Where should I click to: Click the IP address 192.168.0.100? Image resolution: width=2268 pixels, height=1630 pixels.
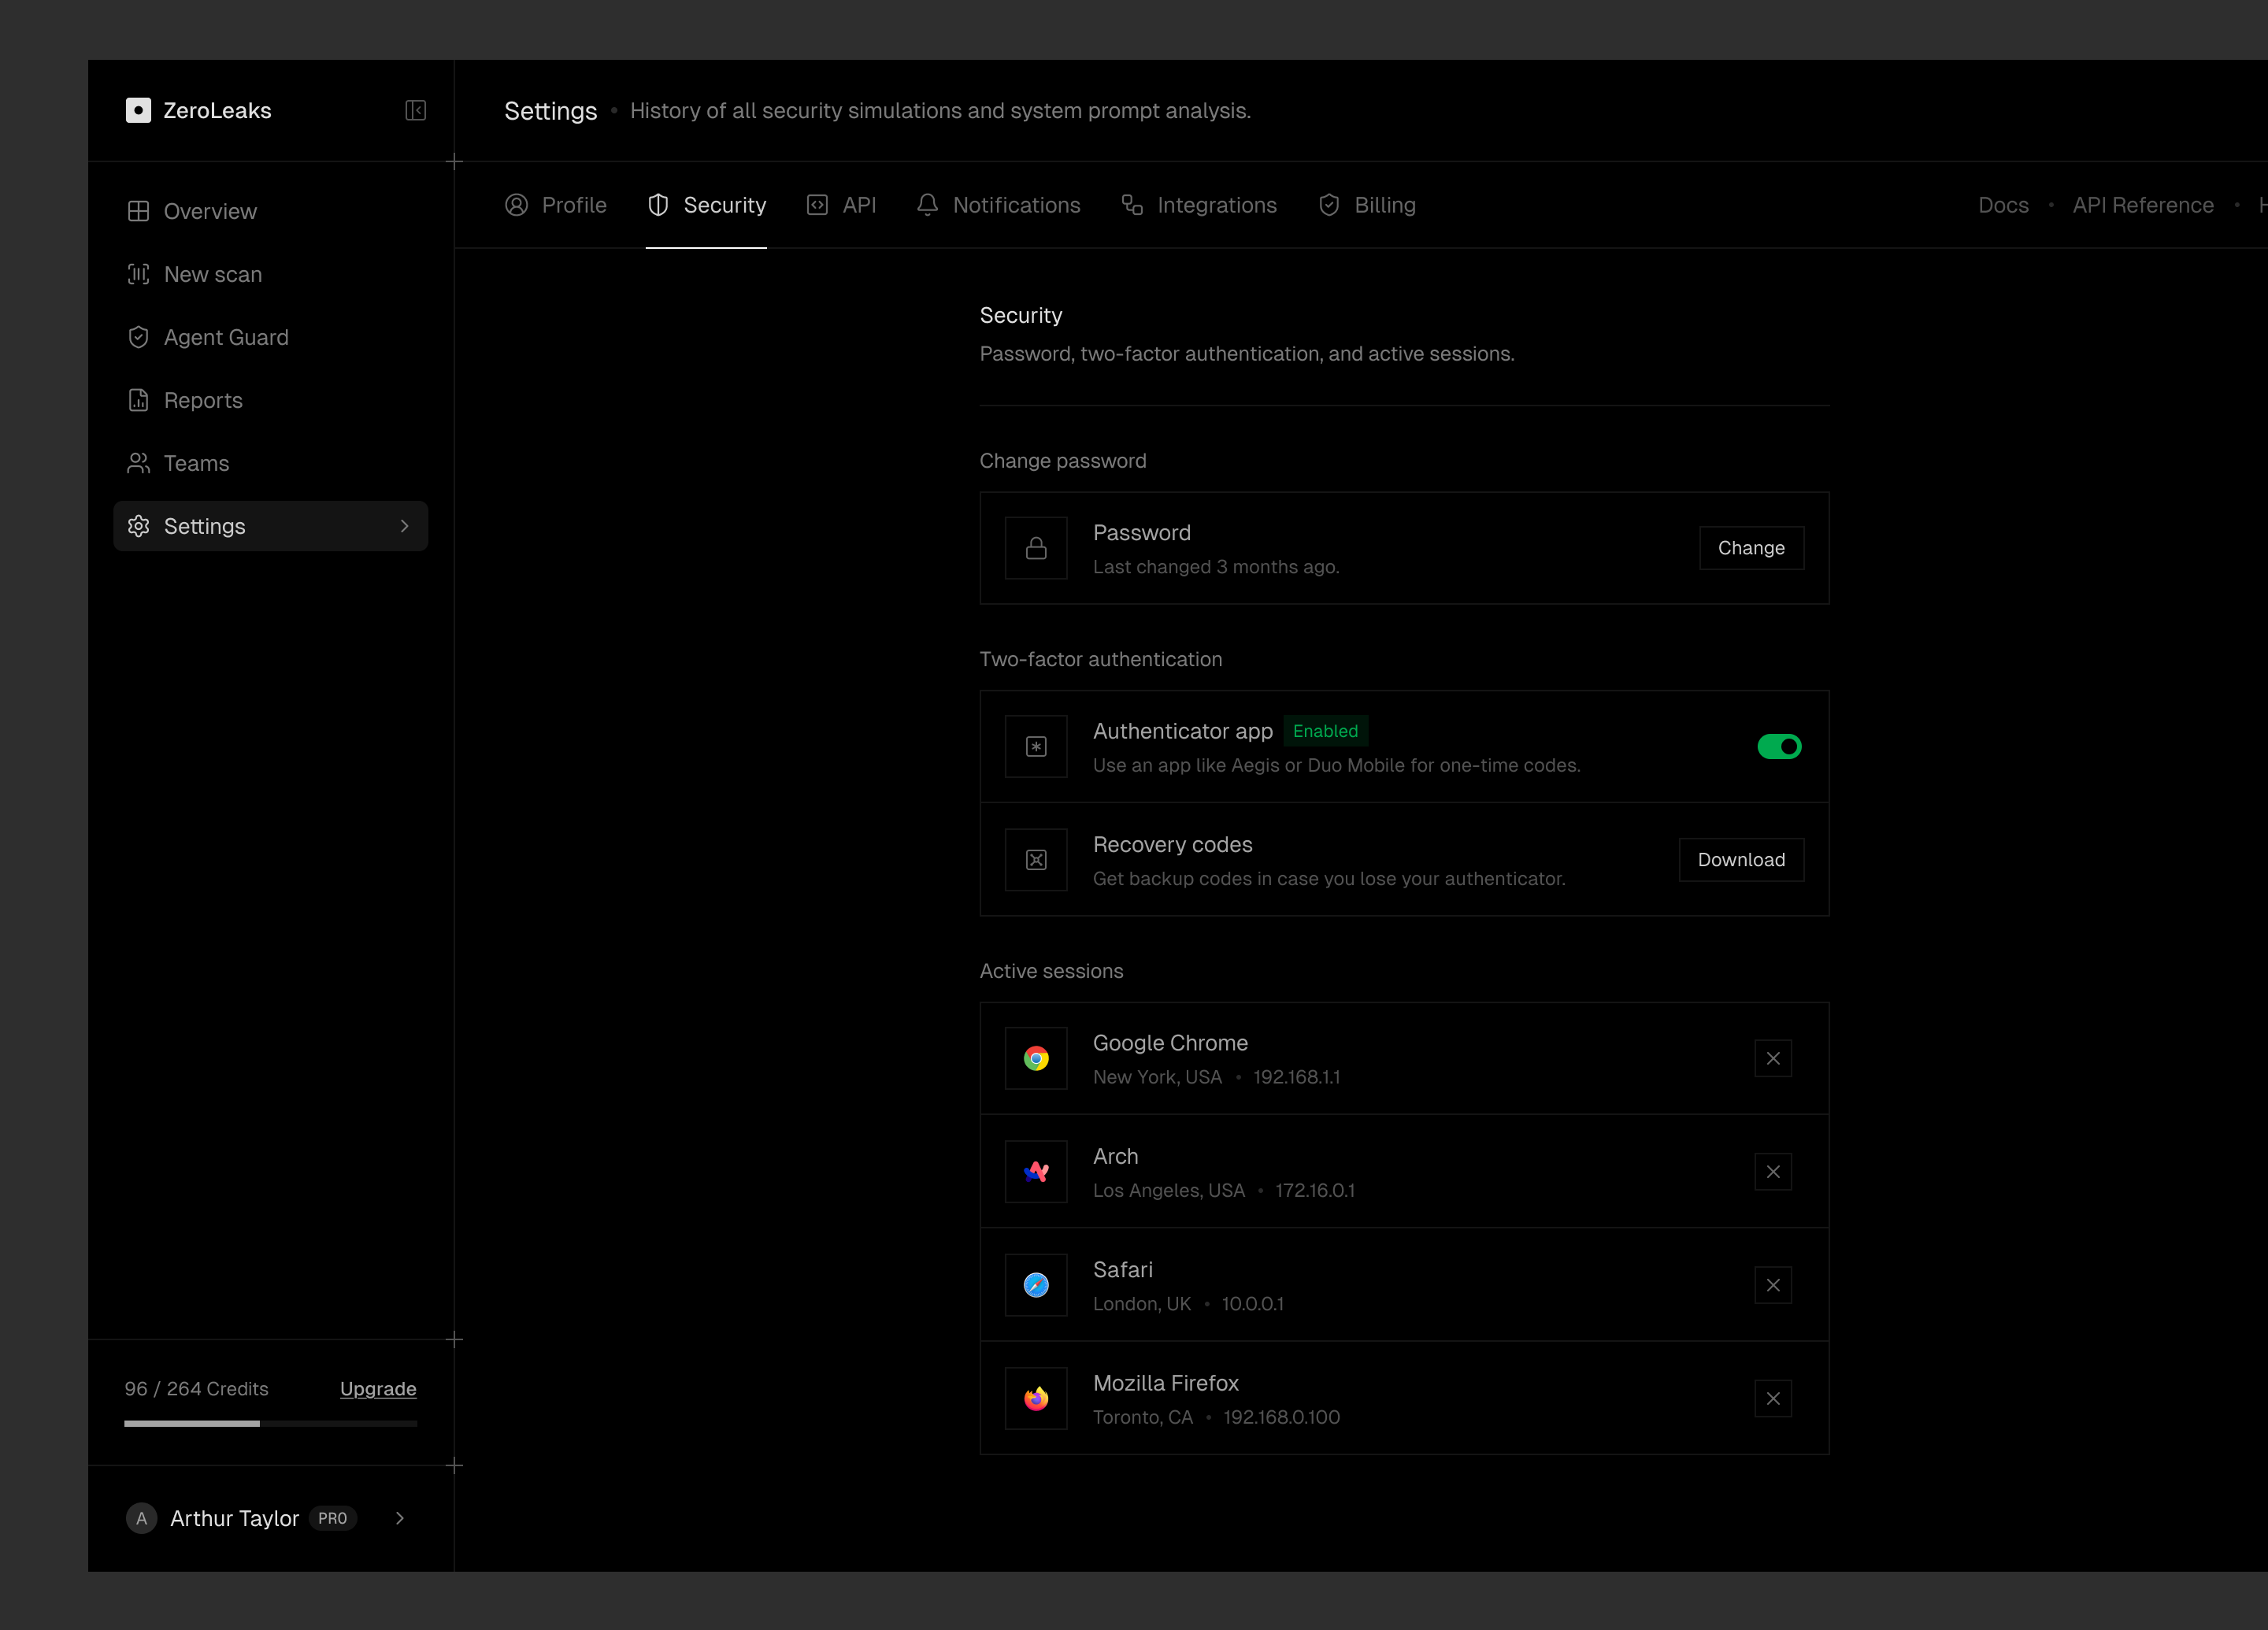1282,1417
